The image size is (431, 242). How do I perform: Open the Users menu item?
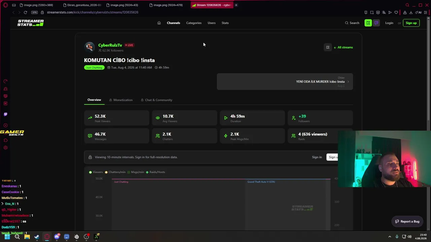pos(211,23)
